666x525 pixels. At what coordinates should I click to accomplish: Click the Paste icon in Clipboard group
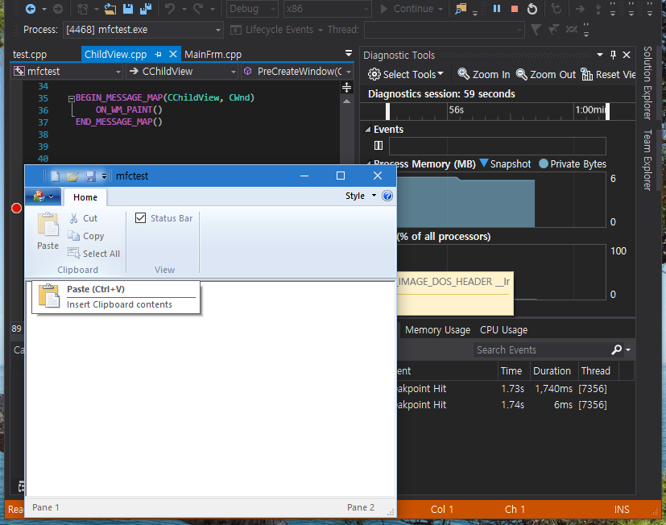tap(48, 225)
